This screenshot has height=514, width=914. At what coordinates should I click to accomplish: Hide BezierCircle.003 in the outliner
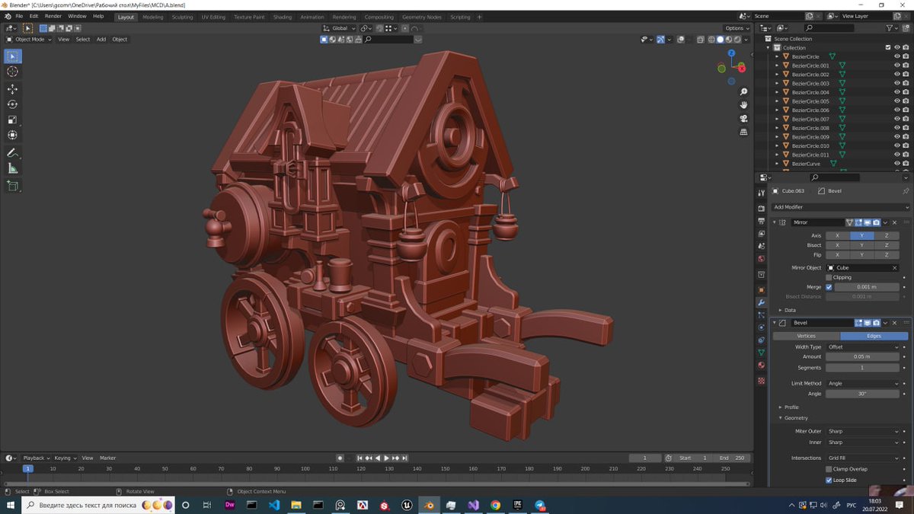click(896, 83)
